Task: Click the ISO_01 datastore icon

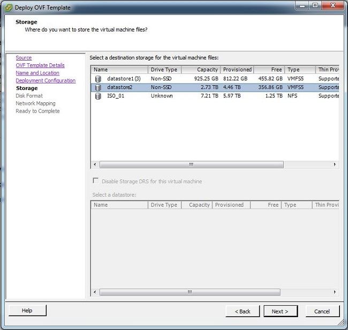Action: pyautogui.click(x=98, y=96)
